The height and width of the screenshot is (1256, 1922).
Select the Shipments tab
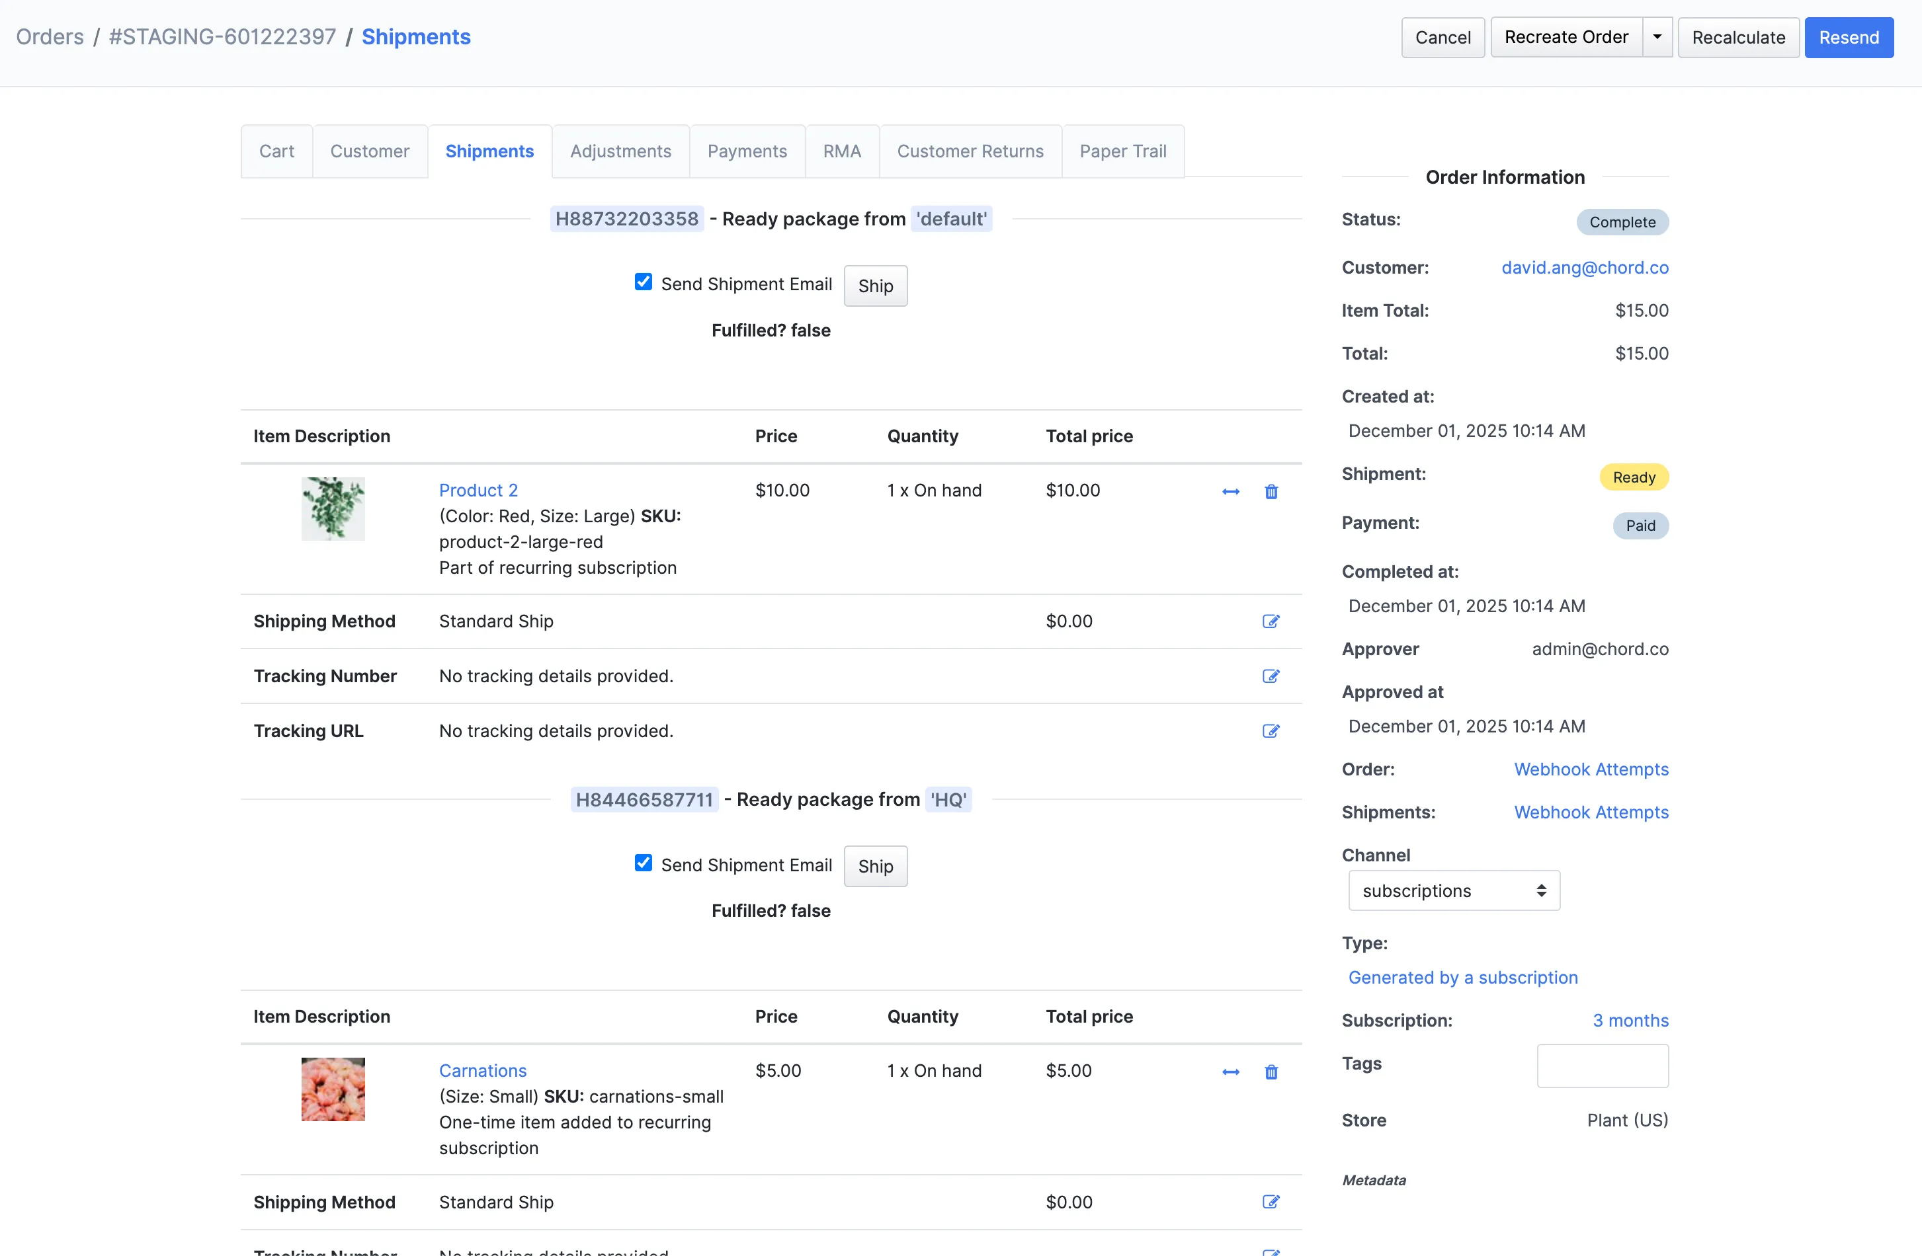pos(489,151)
